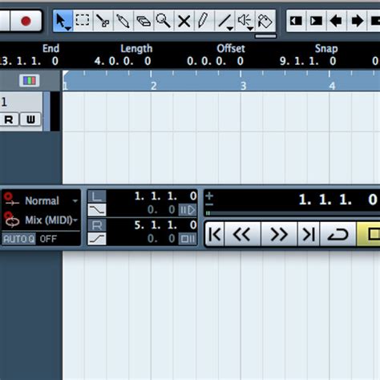Click Move Left arrow button
The image size is (380, 380).
point(337,21)
